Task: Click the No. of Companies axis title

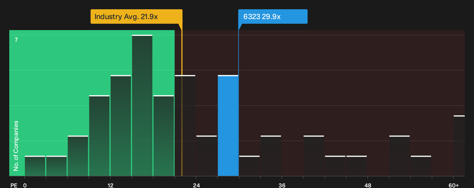Action: click(16, 146)
